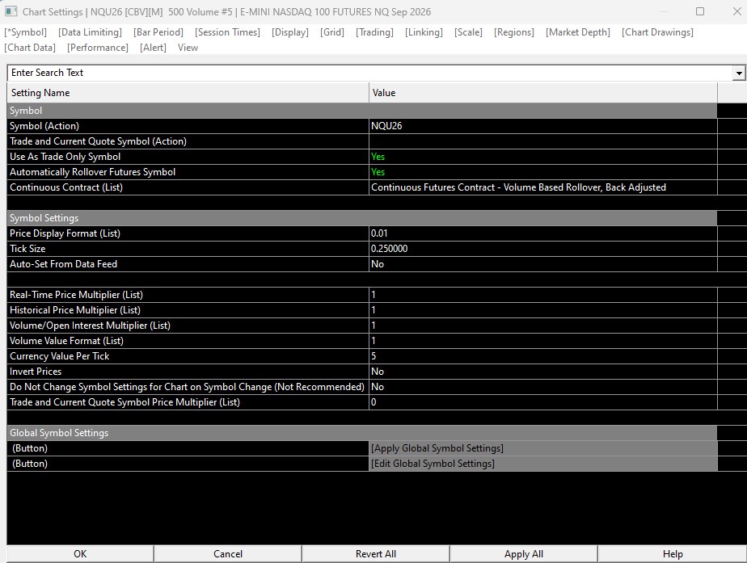The image size is (747, 563).
Task: Click the Enter Search Text field
Action: [x=370, y=73]
